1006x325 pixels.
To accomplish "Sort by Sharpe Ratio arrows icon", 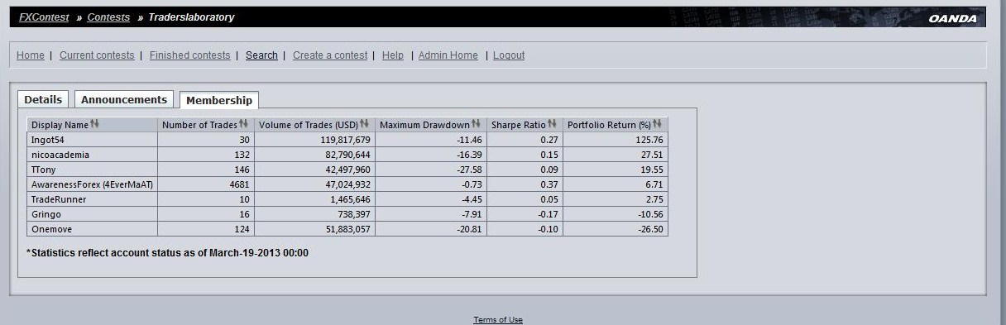I will 552,124.
